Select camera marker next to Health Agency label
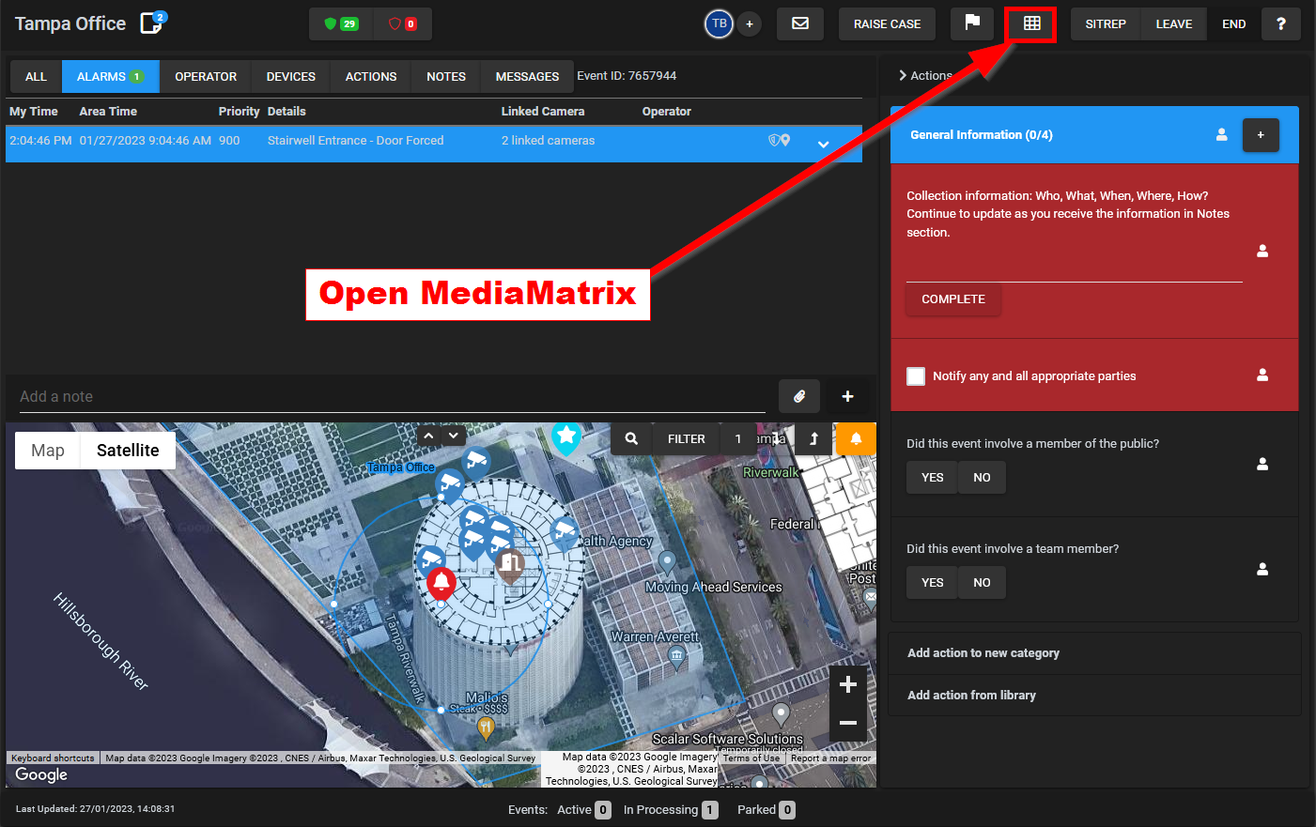This screenshot has height=827, width=1316. tap(564, 532)
